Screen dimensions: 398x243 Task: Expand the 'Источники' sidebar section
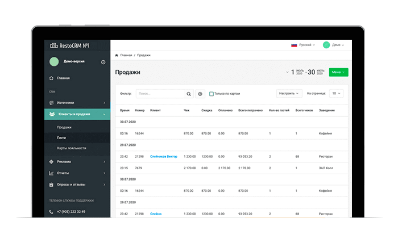tap(77, 103)
